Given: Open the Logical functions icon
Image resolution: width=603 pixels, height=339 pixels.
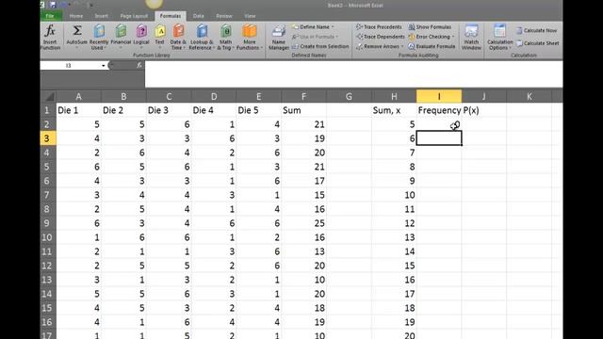Looking at the screenshot, I should tap(141, 31).
